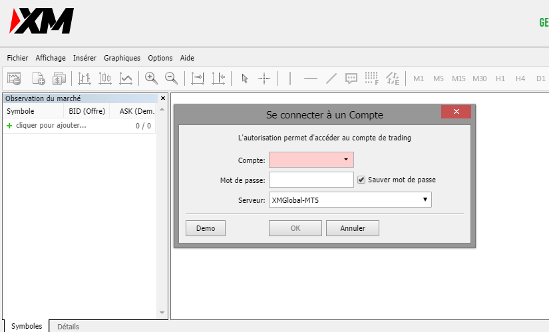Click the zoom in magnifier

tap(151, 79)
